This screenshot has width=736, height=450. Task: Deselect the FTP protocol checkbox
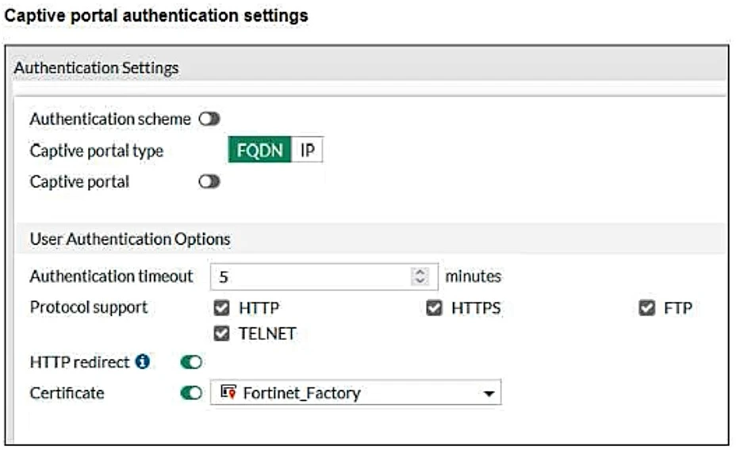[x=646, y=308]
